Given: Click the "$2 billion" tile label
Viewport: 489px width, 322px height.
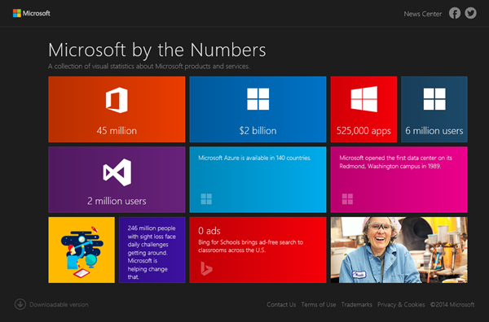Looking at the screenshot, I should pos(258,131).
